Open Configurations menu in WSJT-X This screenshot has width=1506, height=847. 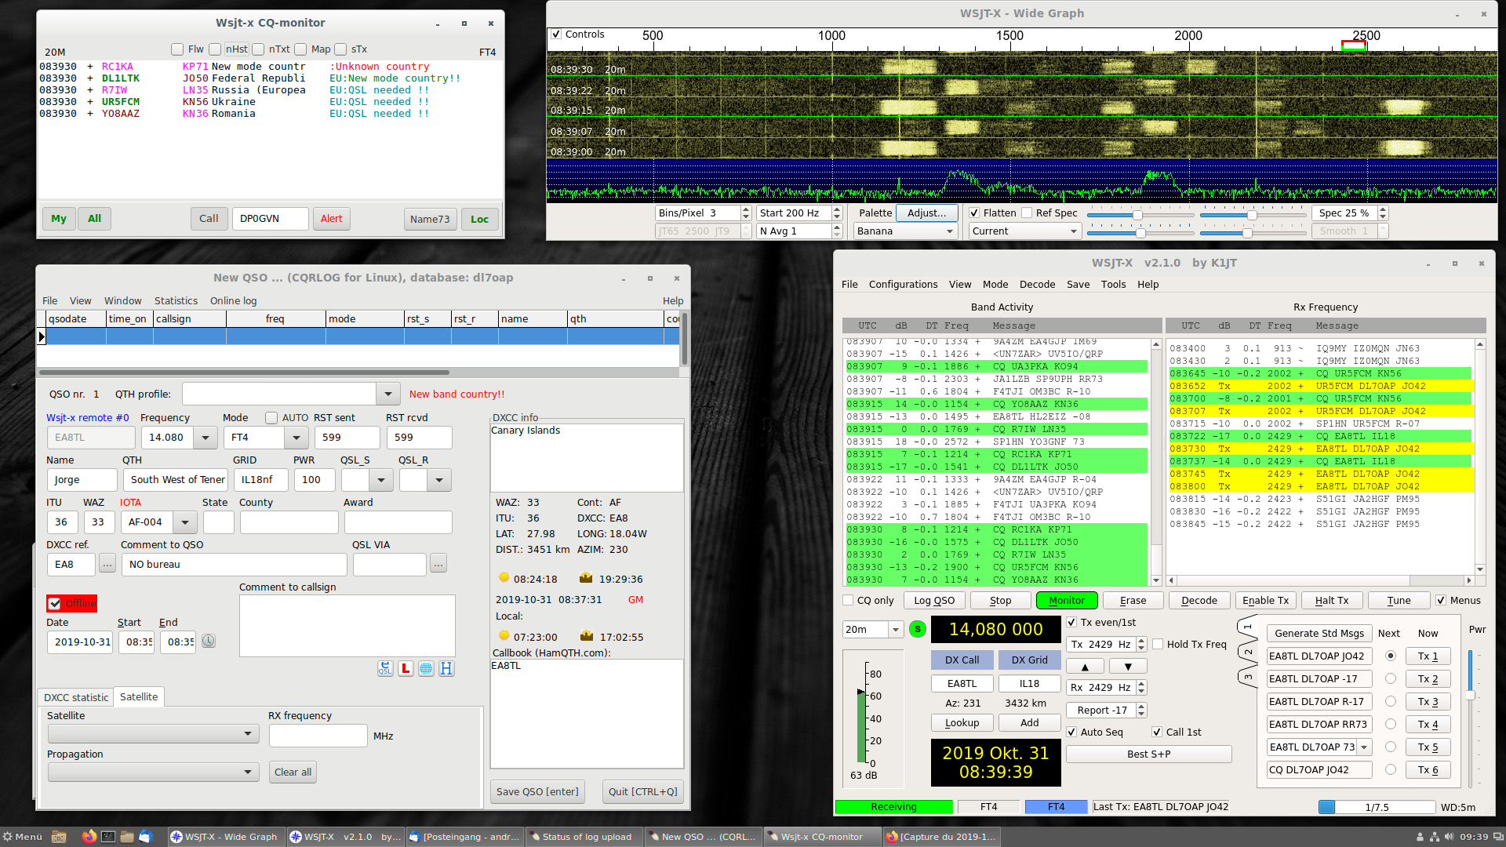click(x=903, y=285)
